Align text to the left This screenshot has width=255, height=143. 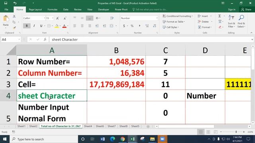point(75,26)
